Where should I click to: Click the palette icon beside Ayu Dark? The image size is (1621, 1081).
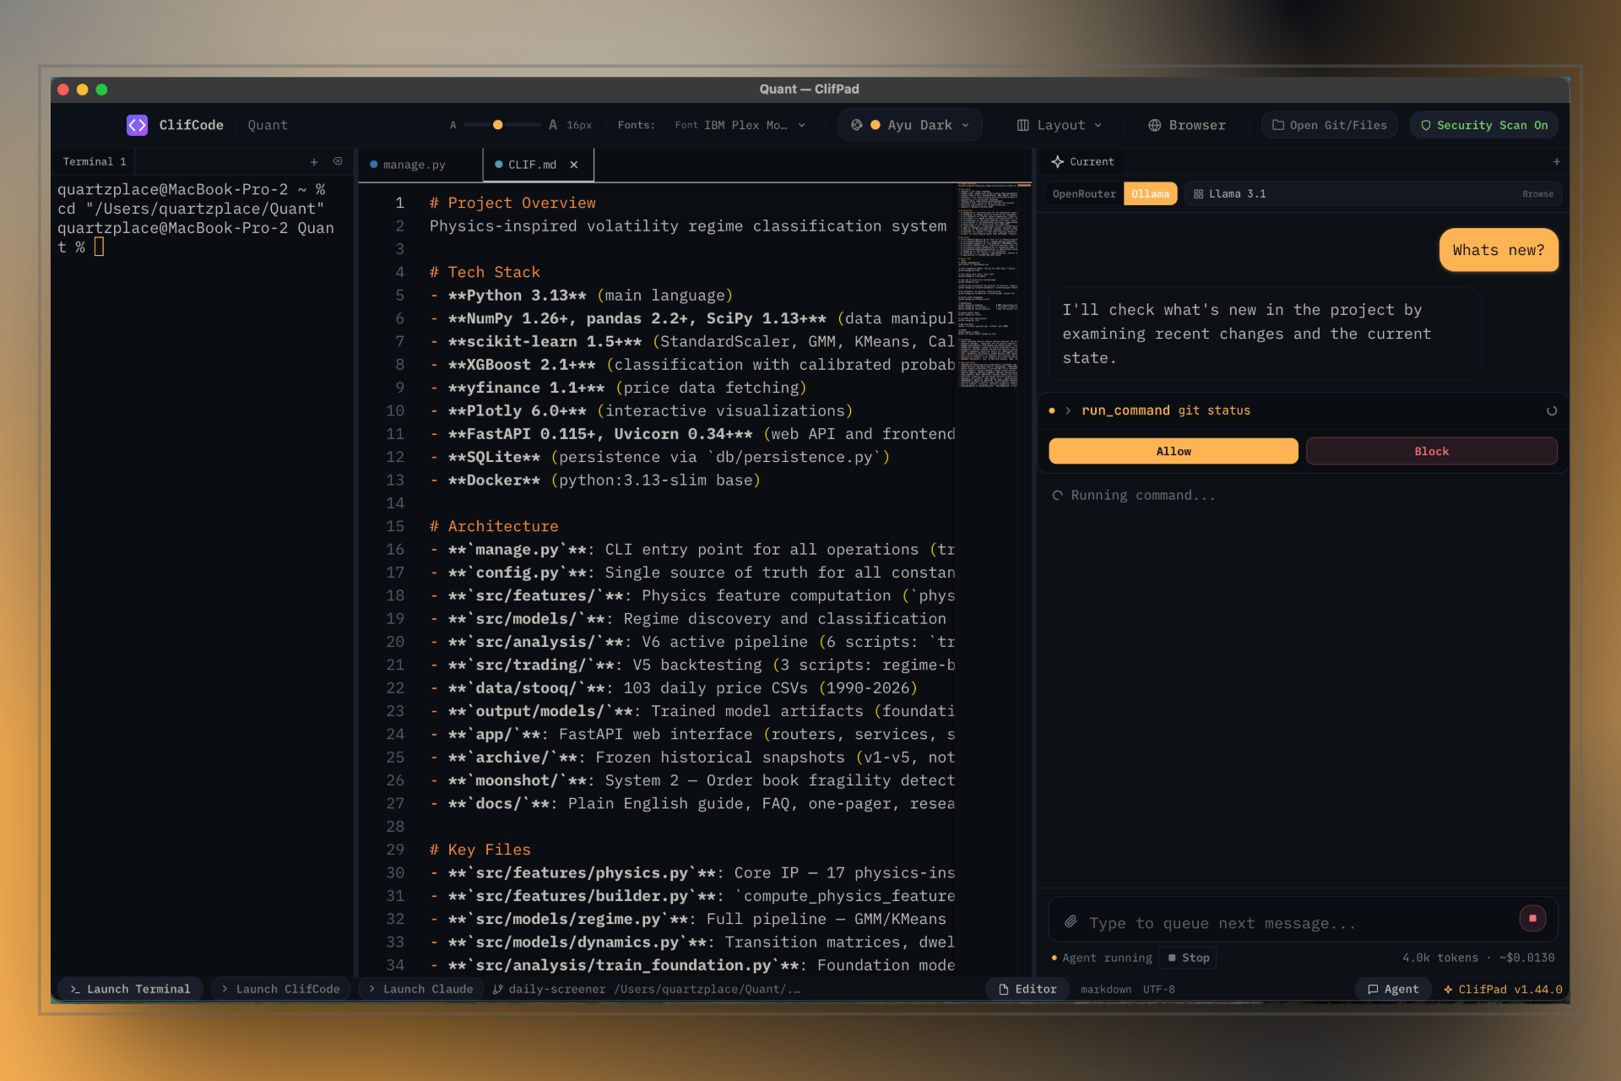pyautogui.click(x=857, y=125)
